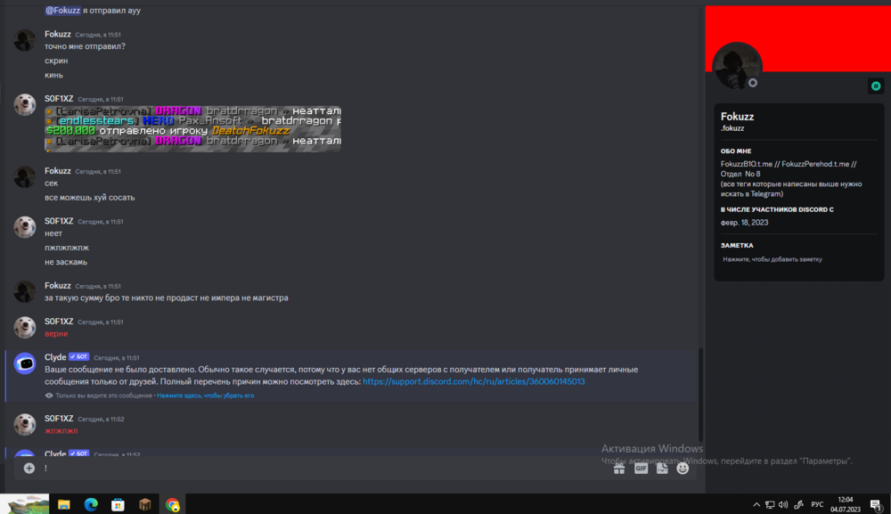Switch the РУС keyboard language indicator
The image size is (891, 514).
pyautogui.click(x=817, y=504)
